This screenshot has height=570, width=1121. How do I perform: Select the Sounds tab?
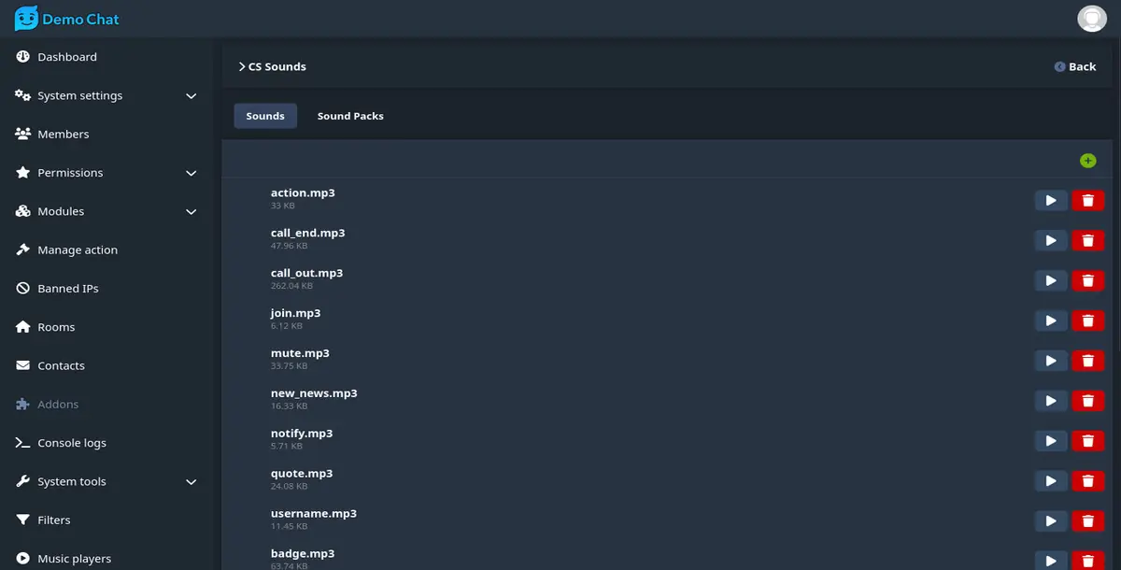265,115
